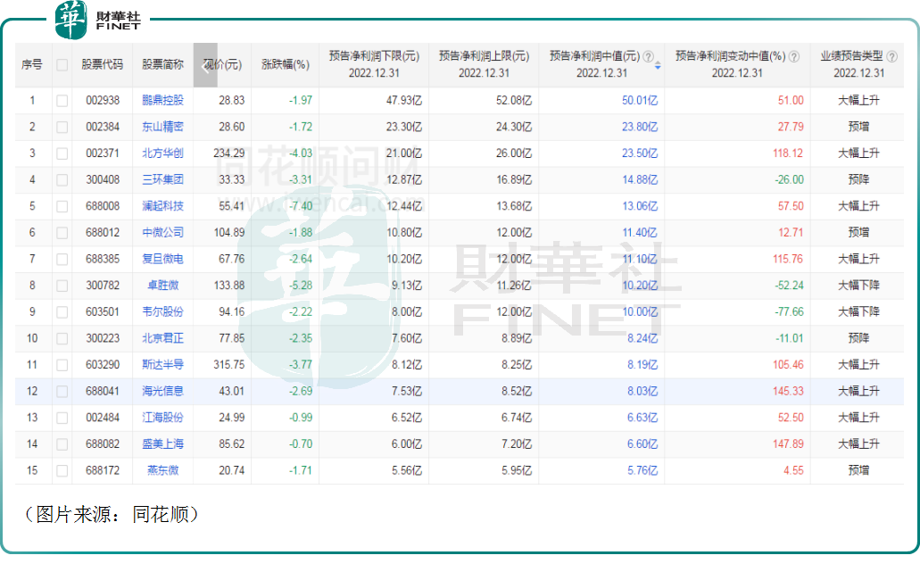Check the box for 鹏鼎控股 row
The width and height of the screenshot is (920, 572).
pos(62,101)
